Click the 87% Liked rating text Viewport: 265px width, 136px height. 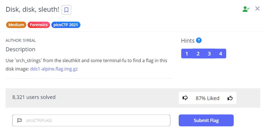tap(207, 98)
